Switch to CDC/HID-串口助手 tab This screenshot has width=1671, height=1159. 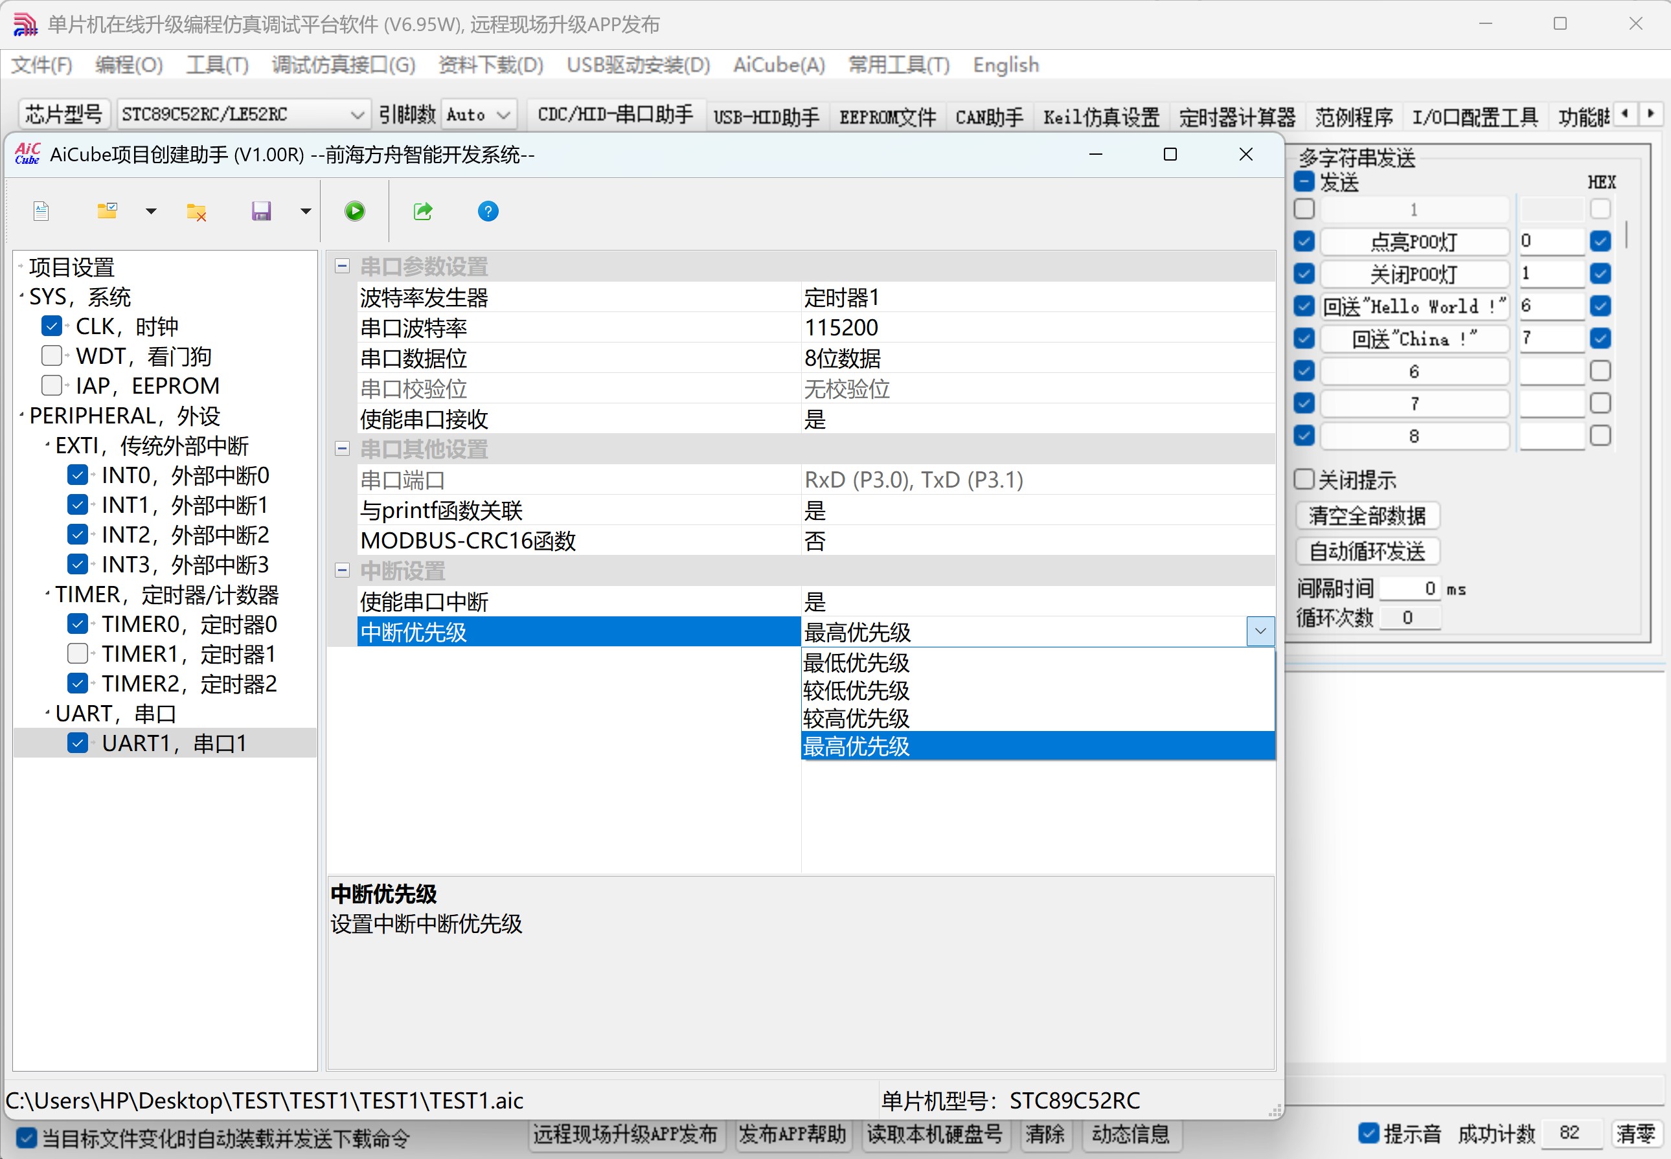615,115
